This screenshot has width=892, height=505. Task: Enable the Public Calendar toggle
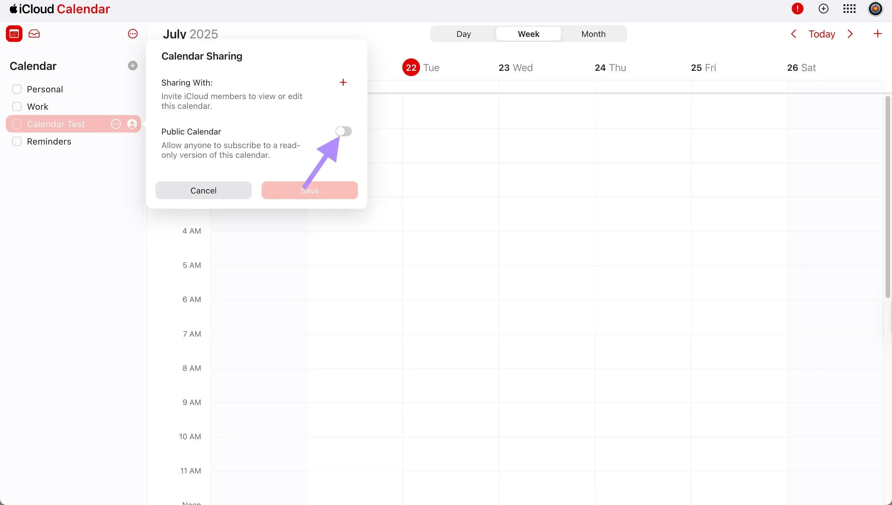coord(343,131)
